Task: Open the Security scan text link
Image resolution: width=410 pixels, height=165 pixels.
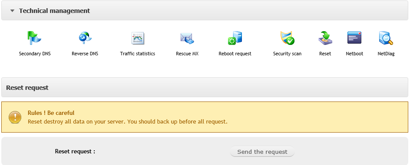Action: tap(287, 54)
